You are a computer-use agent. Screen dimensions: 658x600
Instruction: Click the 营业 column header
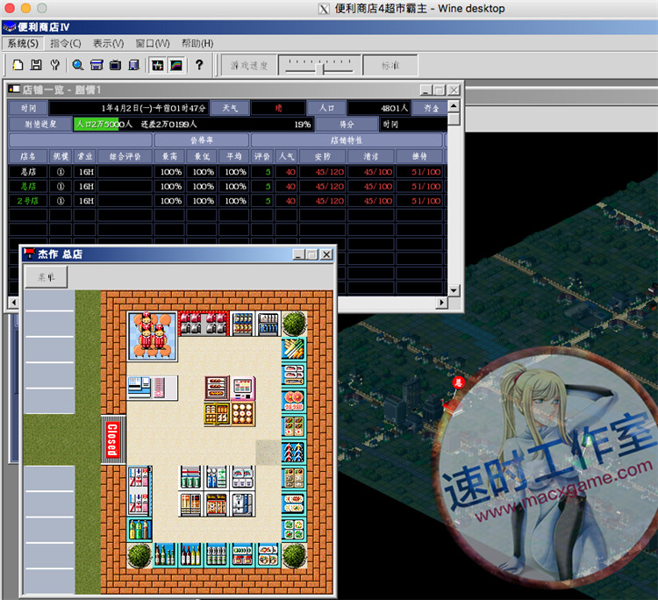(x=85, y=156)
